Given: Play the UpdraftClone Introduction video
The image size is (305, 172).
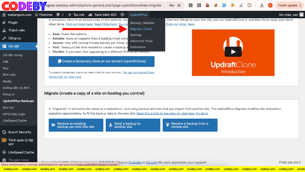Looking at the screenshot, I should (233, 52).
